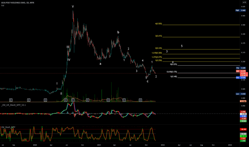249x147 pixels.
Task: Open the MYR currency selector
Action: tap(244, 2)
